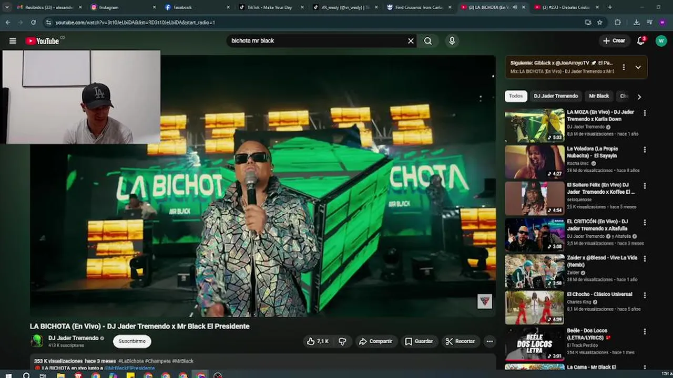The image size is (673, 378).
Task: Open the tab search dropdown arrow
Action: tap(7, 7)
